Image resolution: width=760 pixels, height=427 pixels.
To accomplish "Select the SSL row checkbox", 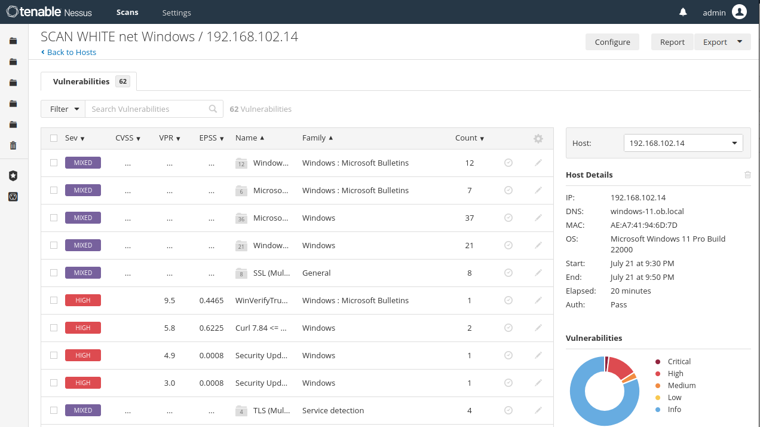I will coord(54,273).
